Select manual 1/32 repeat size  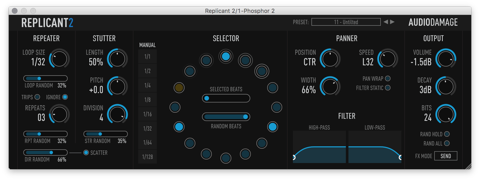point(147,128)
